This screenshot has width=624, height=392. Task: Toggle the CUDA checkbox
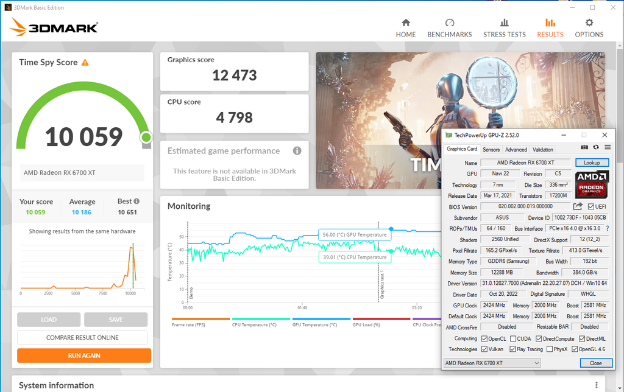pos(513,338)
